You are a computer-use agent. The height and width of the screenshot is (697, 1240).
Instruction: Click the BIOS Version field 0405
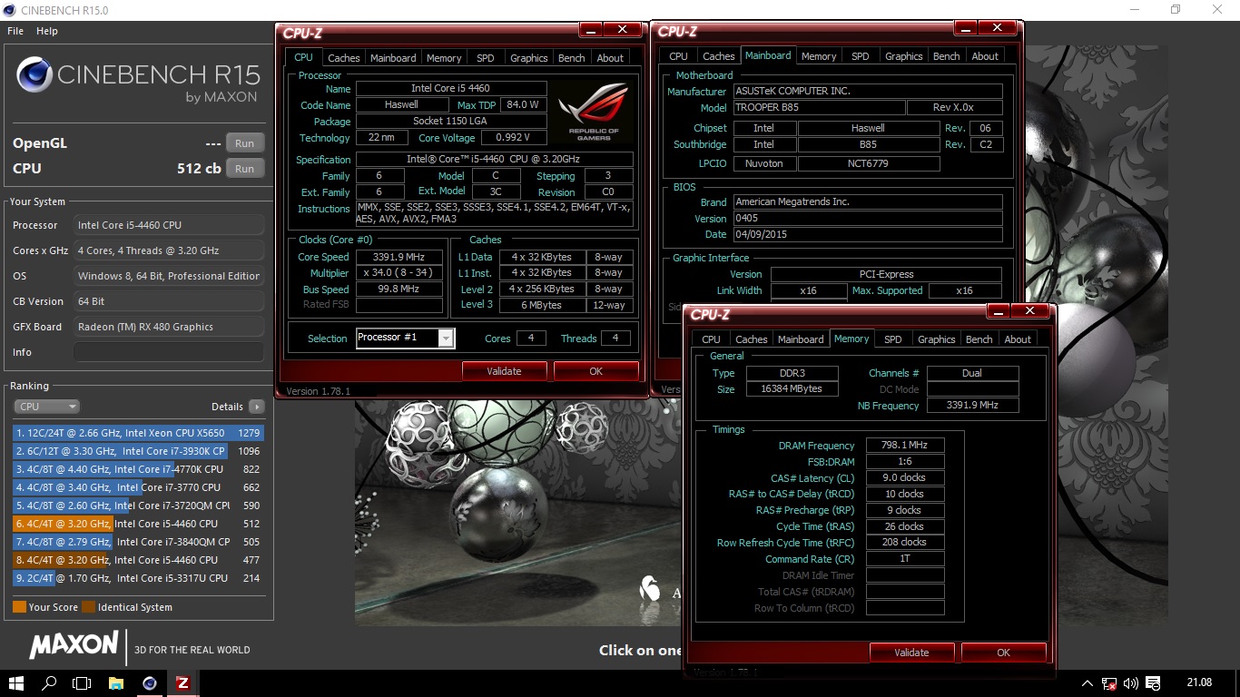click(x=867, y=218)
